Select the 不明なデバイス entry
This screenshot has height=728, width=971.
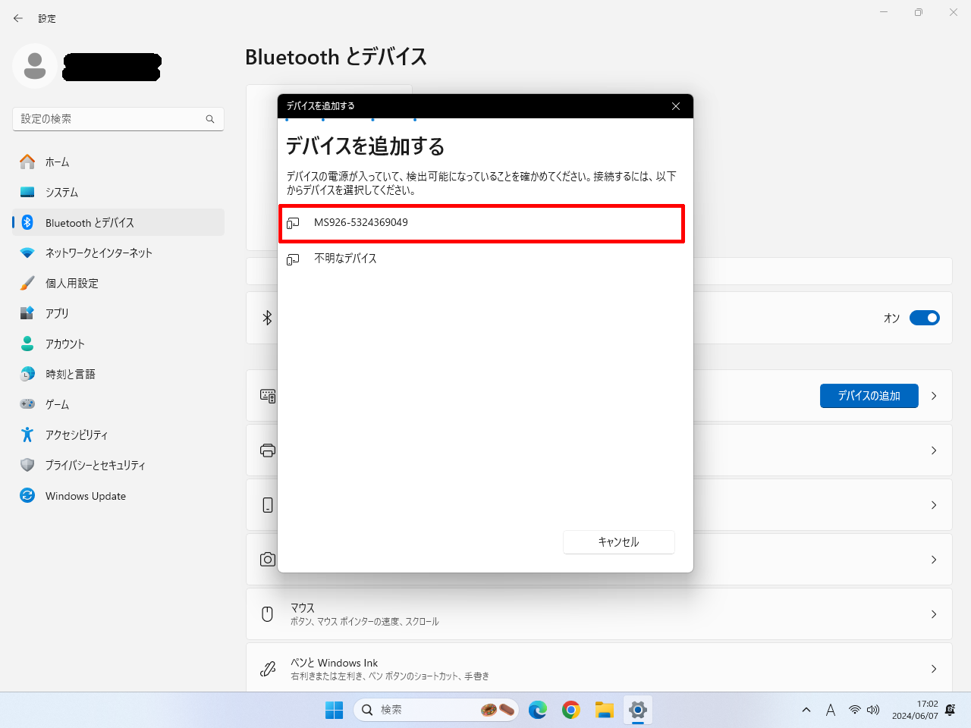click(x=345, y=259)
